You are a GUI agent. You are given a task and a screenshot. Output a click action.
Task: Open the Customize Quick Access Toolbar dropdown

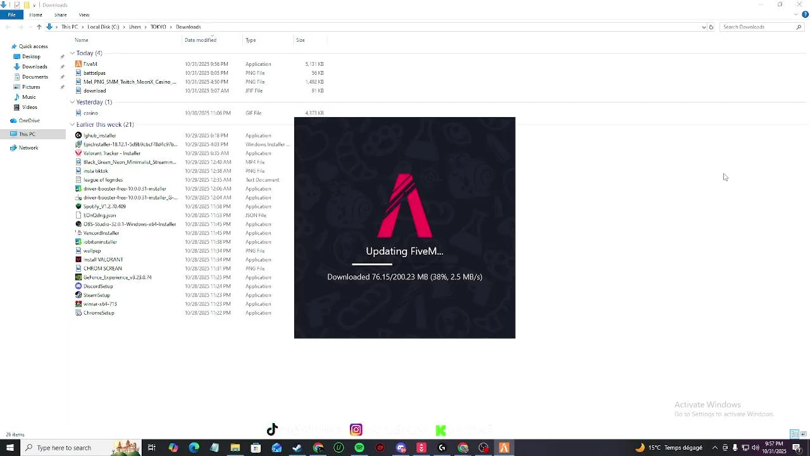click(34, 5)
